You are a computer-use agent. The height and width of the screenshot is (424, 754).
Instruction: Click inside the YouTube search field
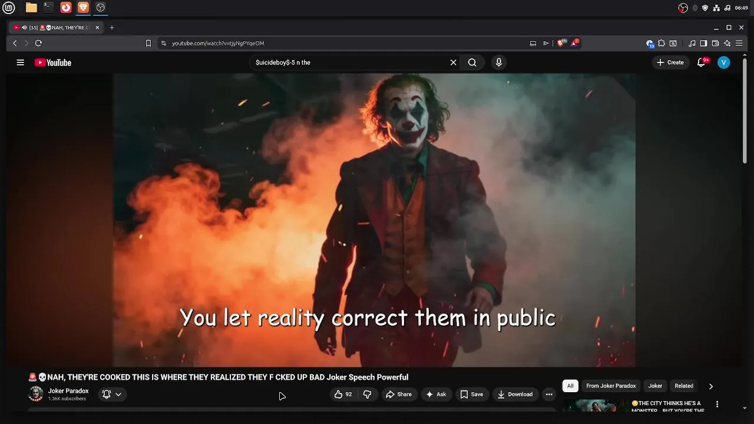(x=350, y=62)
